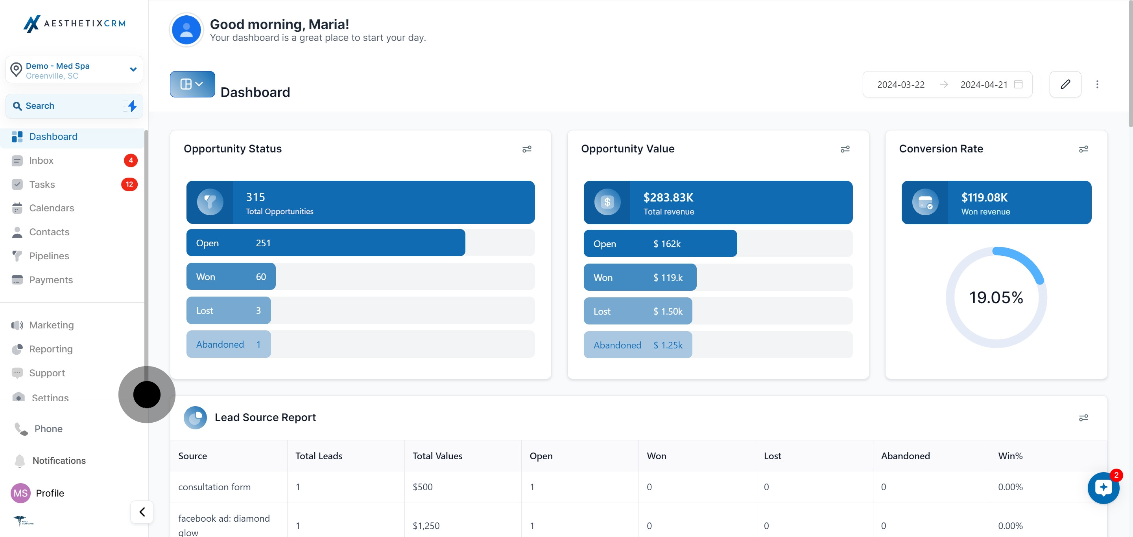Click the calendar icon in date range
Image resolution: width=1133 pixels, height=537 pixels.
pos(1018,84)
